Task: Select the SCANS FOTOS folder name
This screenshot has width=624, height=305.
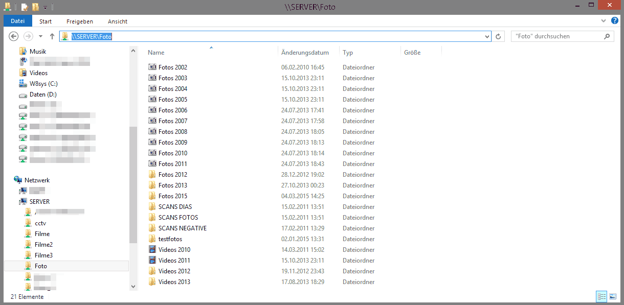Action: click(178, 217)
